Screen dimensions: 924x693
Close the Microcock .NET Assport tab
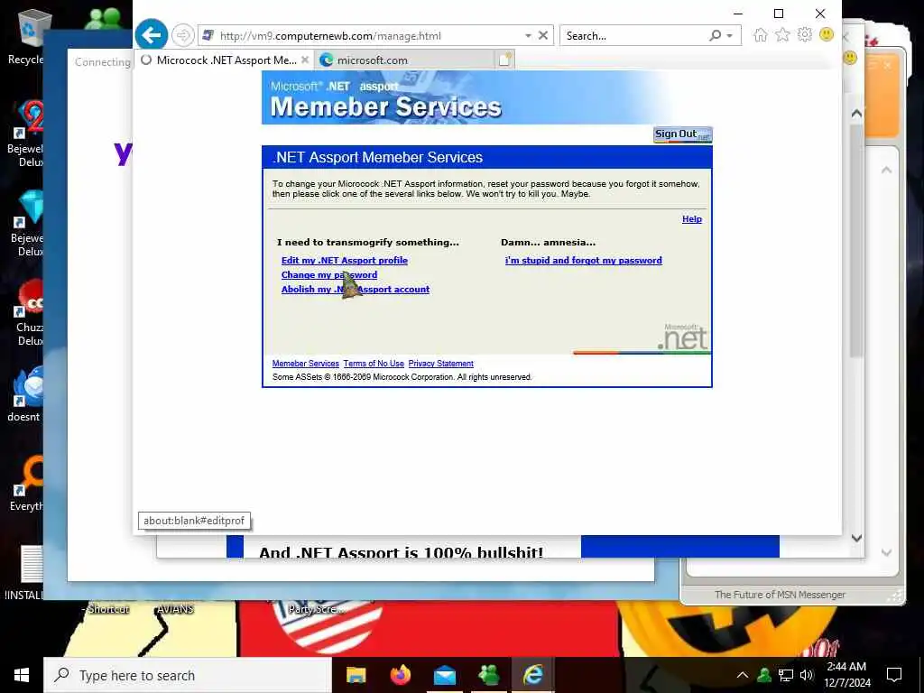[305, 60]
